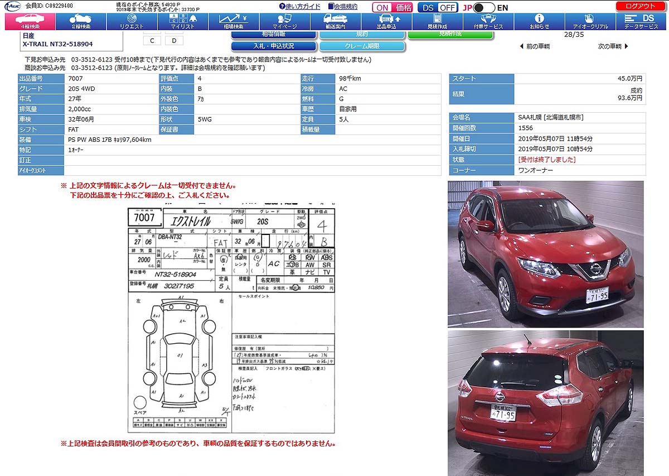Select the 1オーナー note value
The width and height of the screenshot is (669, 476).
click(77, 150)
